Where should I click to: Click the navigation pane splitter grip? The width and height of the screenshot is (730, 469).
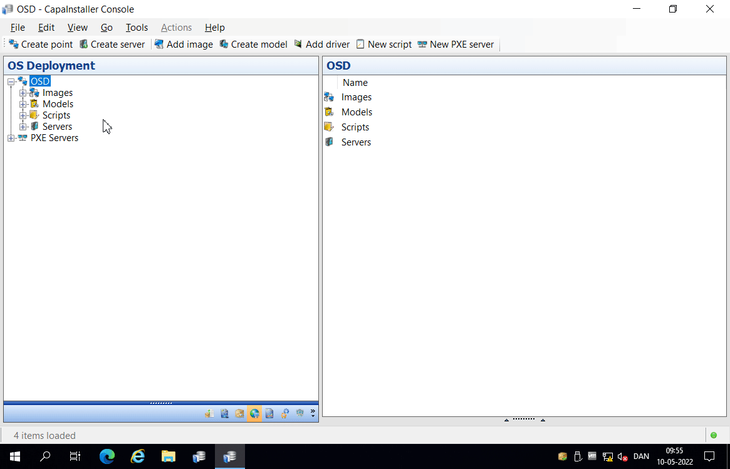click(x=161, y=403)
